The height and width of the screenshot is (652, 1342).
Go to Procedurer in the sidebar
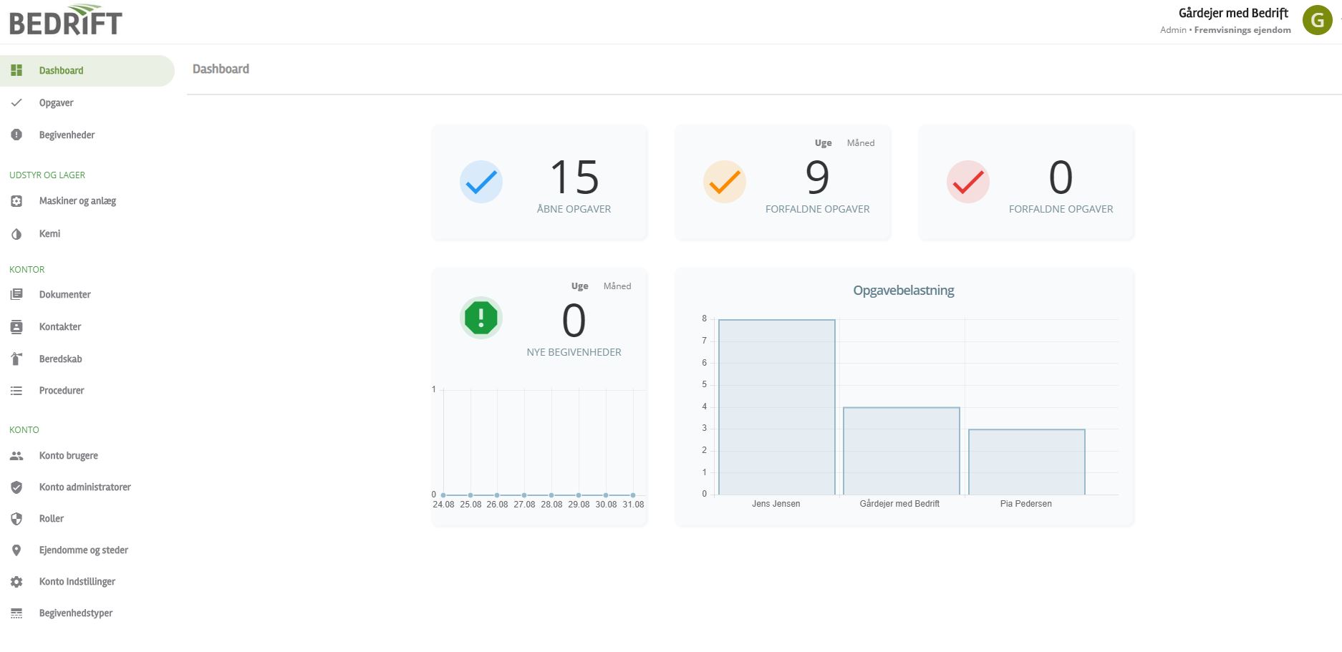[x=62, y=391]
